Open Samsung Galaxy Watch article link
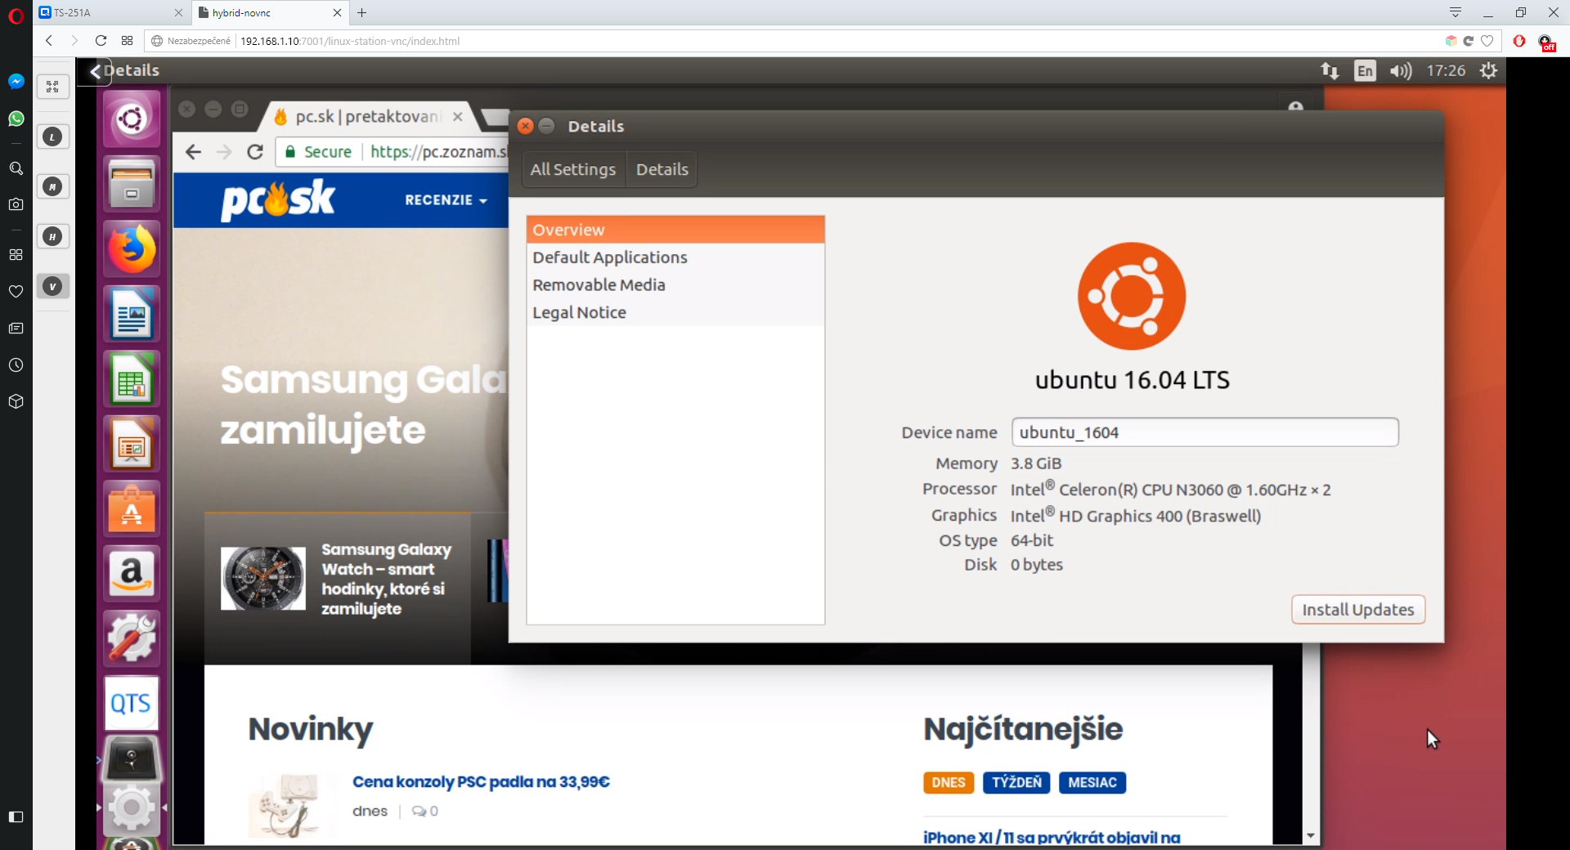This screenshot has width=1570, height=850. pyautogui.click(x=386, y=579)
